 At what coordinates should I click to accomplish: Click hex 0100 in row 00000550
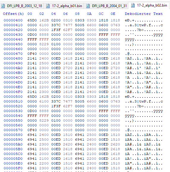click(56, 120)
